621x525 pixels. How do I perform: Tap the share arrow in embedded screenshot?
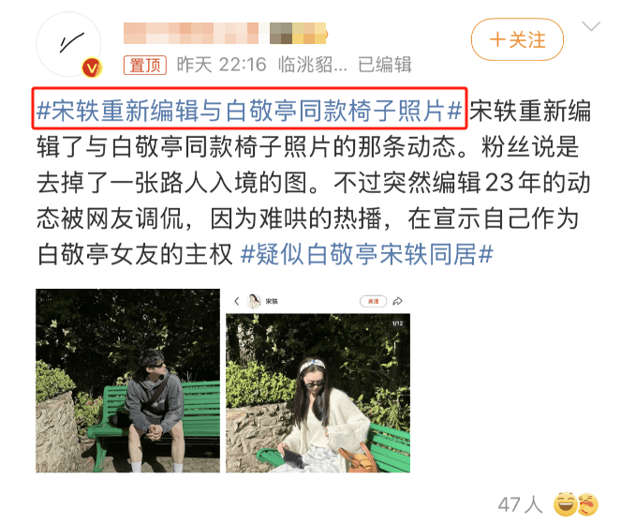tap(398, 301)
